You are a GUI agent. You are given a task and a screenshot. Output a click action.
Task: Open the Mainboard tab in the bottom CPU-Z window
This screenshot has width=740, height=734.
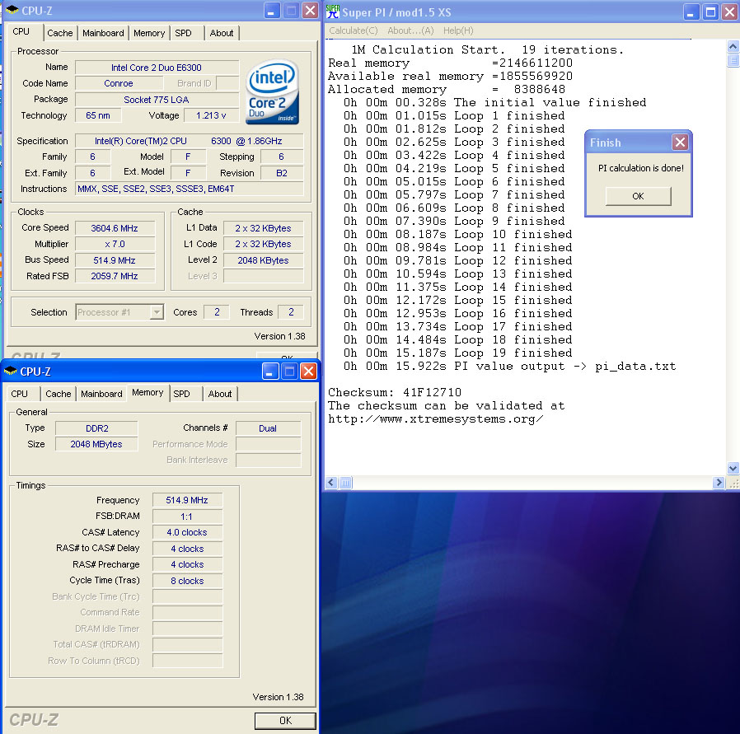tap(101, 394)
